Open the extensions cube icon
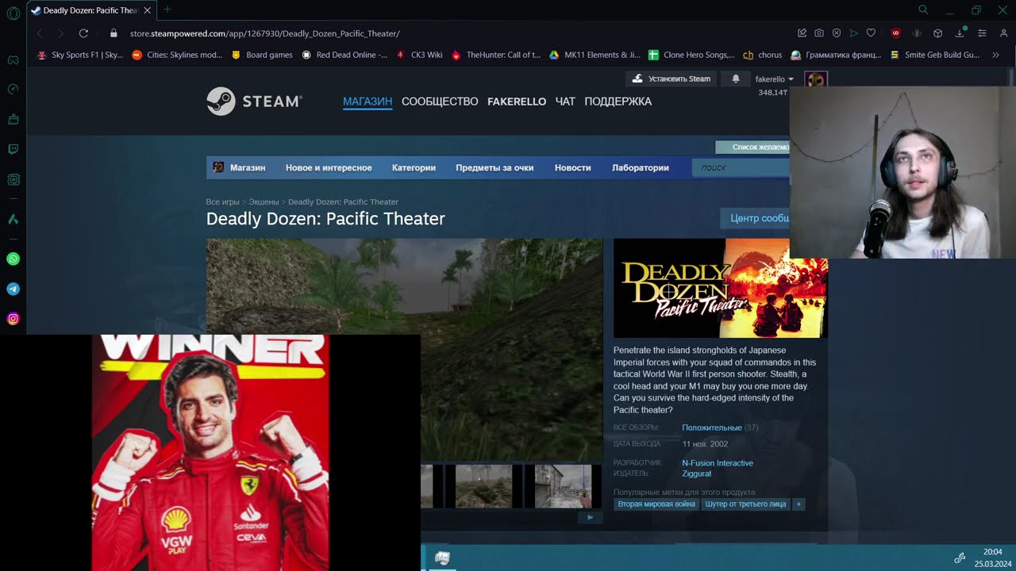The image size is (1016, 571). coord(937,33)
